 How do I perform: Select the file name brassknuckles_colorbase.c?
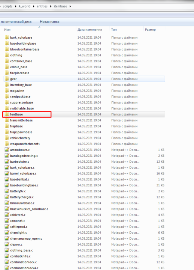point(29,209)
